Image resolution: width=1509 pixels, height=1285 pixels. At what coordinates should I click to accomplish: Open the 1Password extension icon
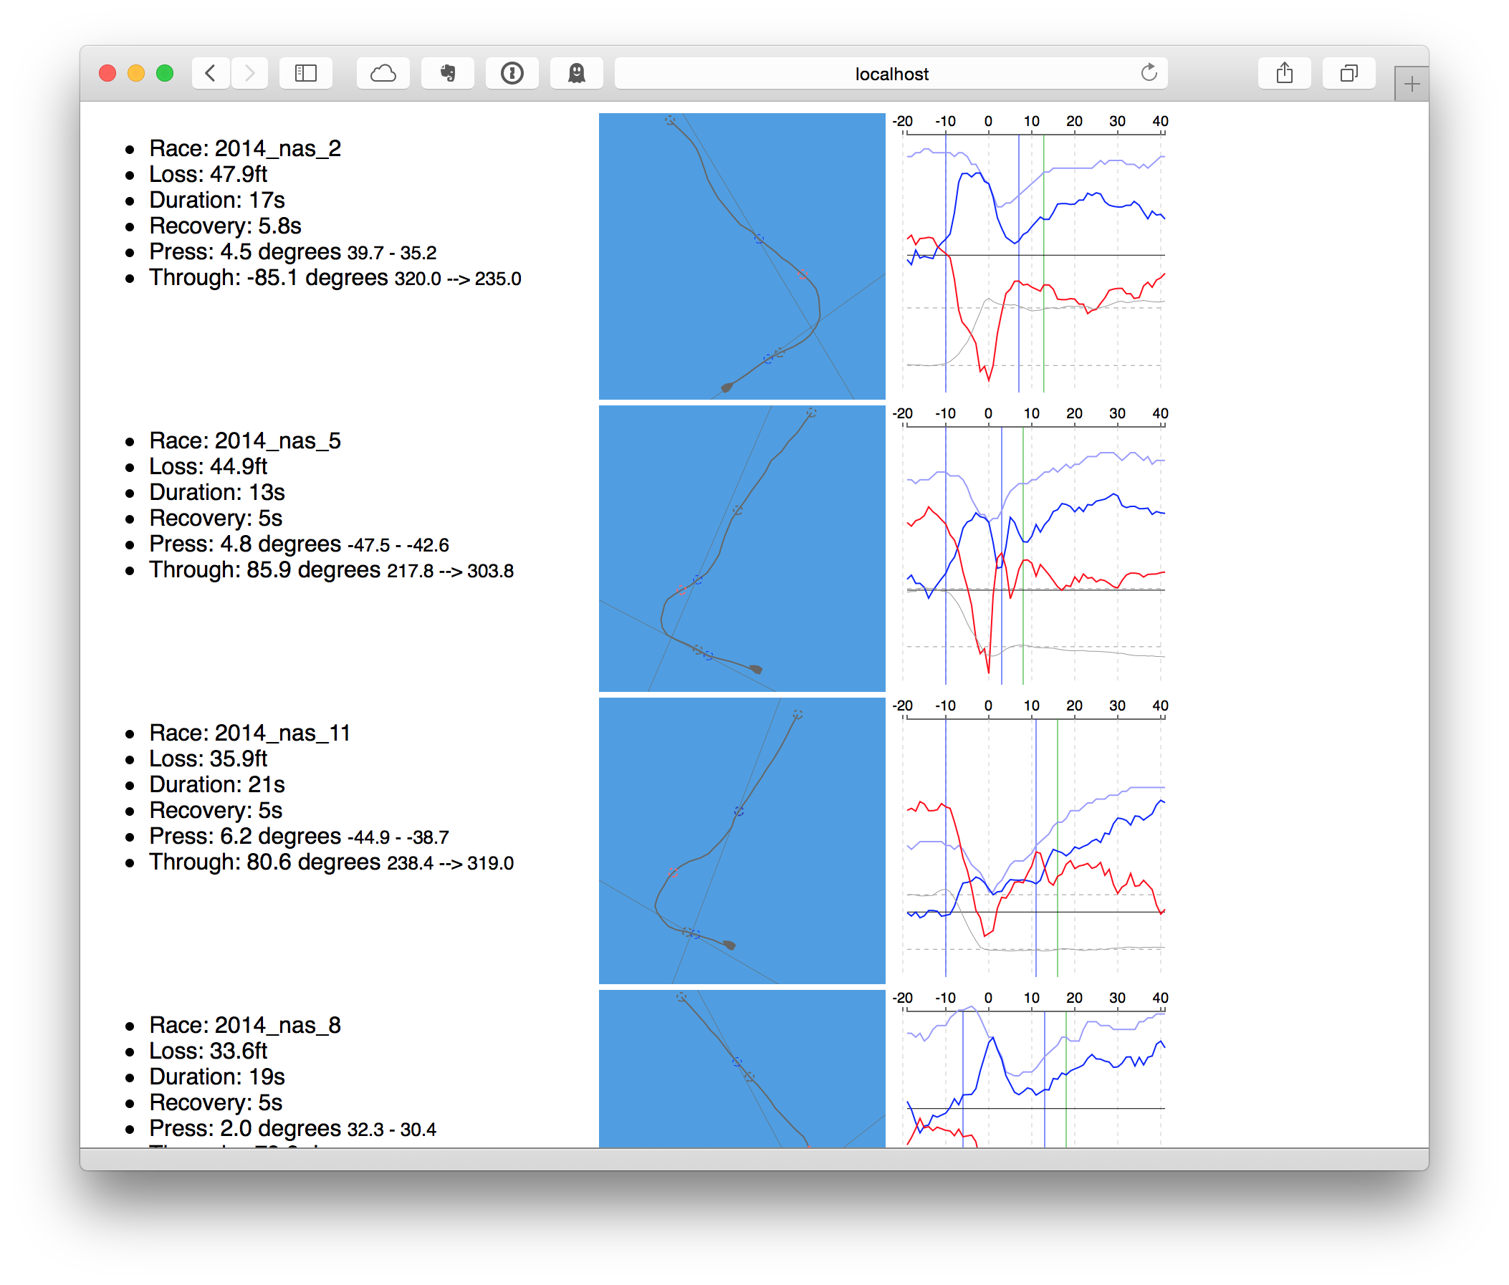[x=512, y=74]
